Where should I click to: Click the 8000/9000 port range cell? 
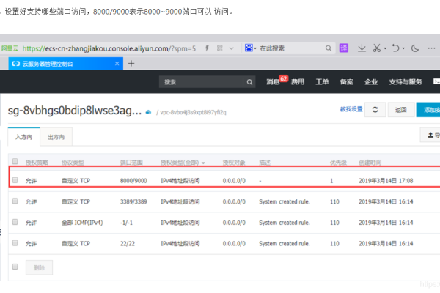[133, 181]
